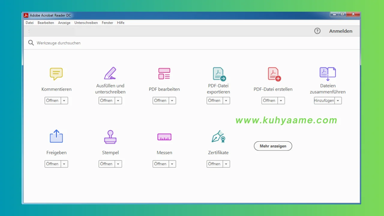
Task: Click the Dateien zusammenführen icon
Action: (x=328, y=74)
